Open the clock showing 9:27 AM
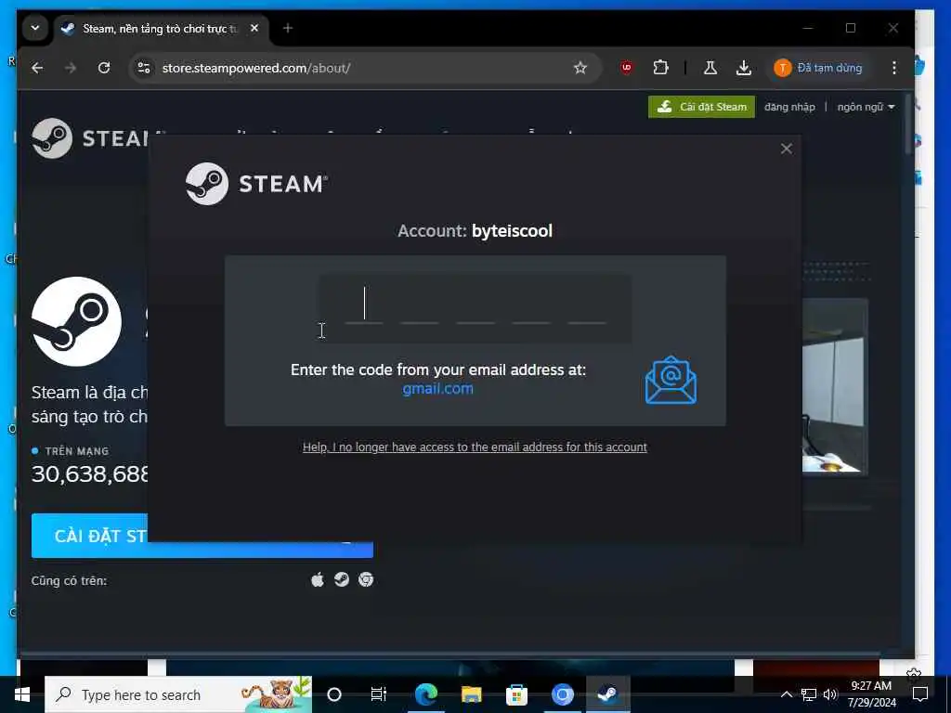 (x=871, y=694)
